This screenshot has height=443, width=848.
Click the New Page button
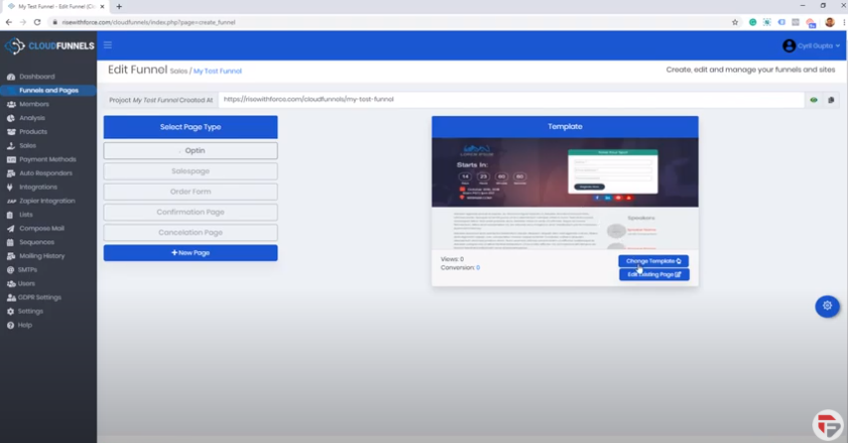[191, 253]
